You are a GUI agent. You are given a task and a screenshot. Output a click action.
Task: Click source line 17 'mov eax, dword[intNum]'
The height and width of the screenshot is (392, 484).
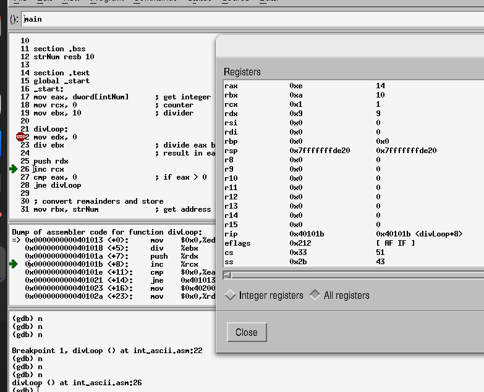pos(81,97)
